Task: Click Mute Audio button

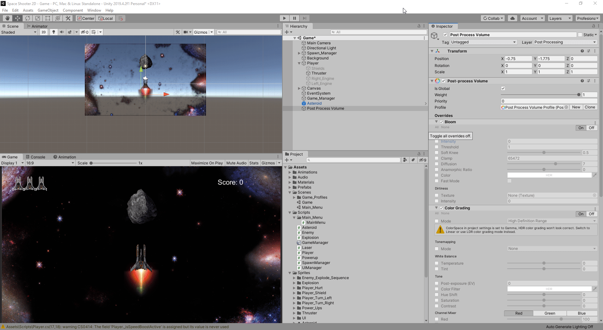Action: click(x=236, y=163)
